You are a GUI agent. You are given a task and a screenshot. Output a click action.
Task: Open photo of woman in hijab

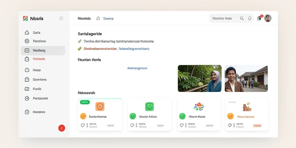200,78
